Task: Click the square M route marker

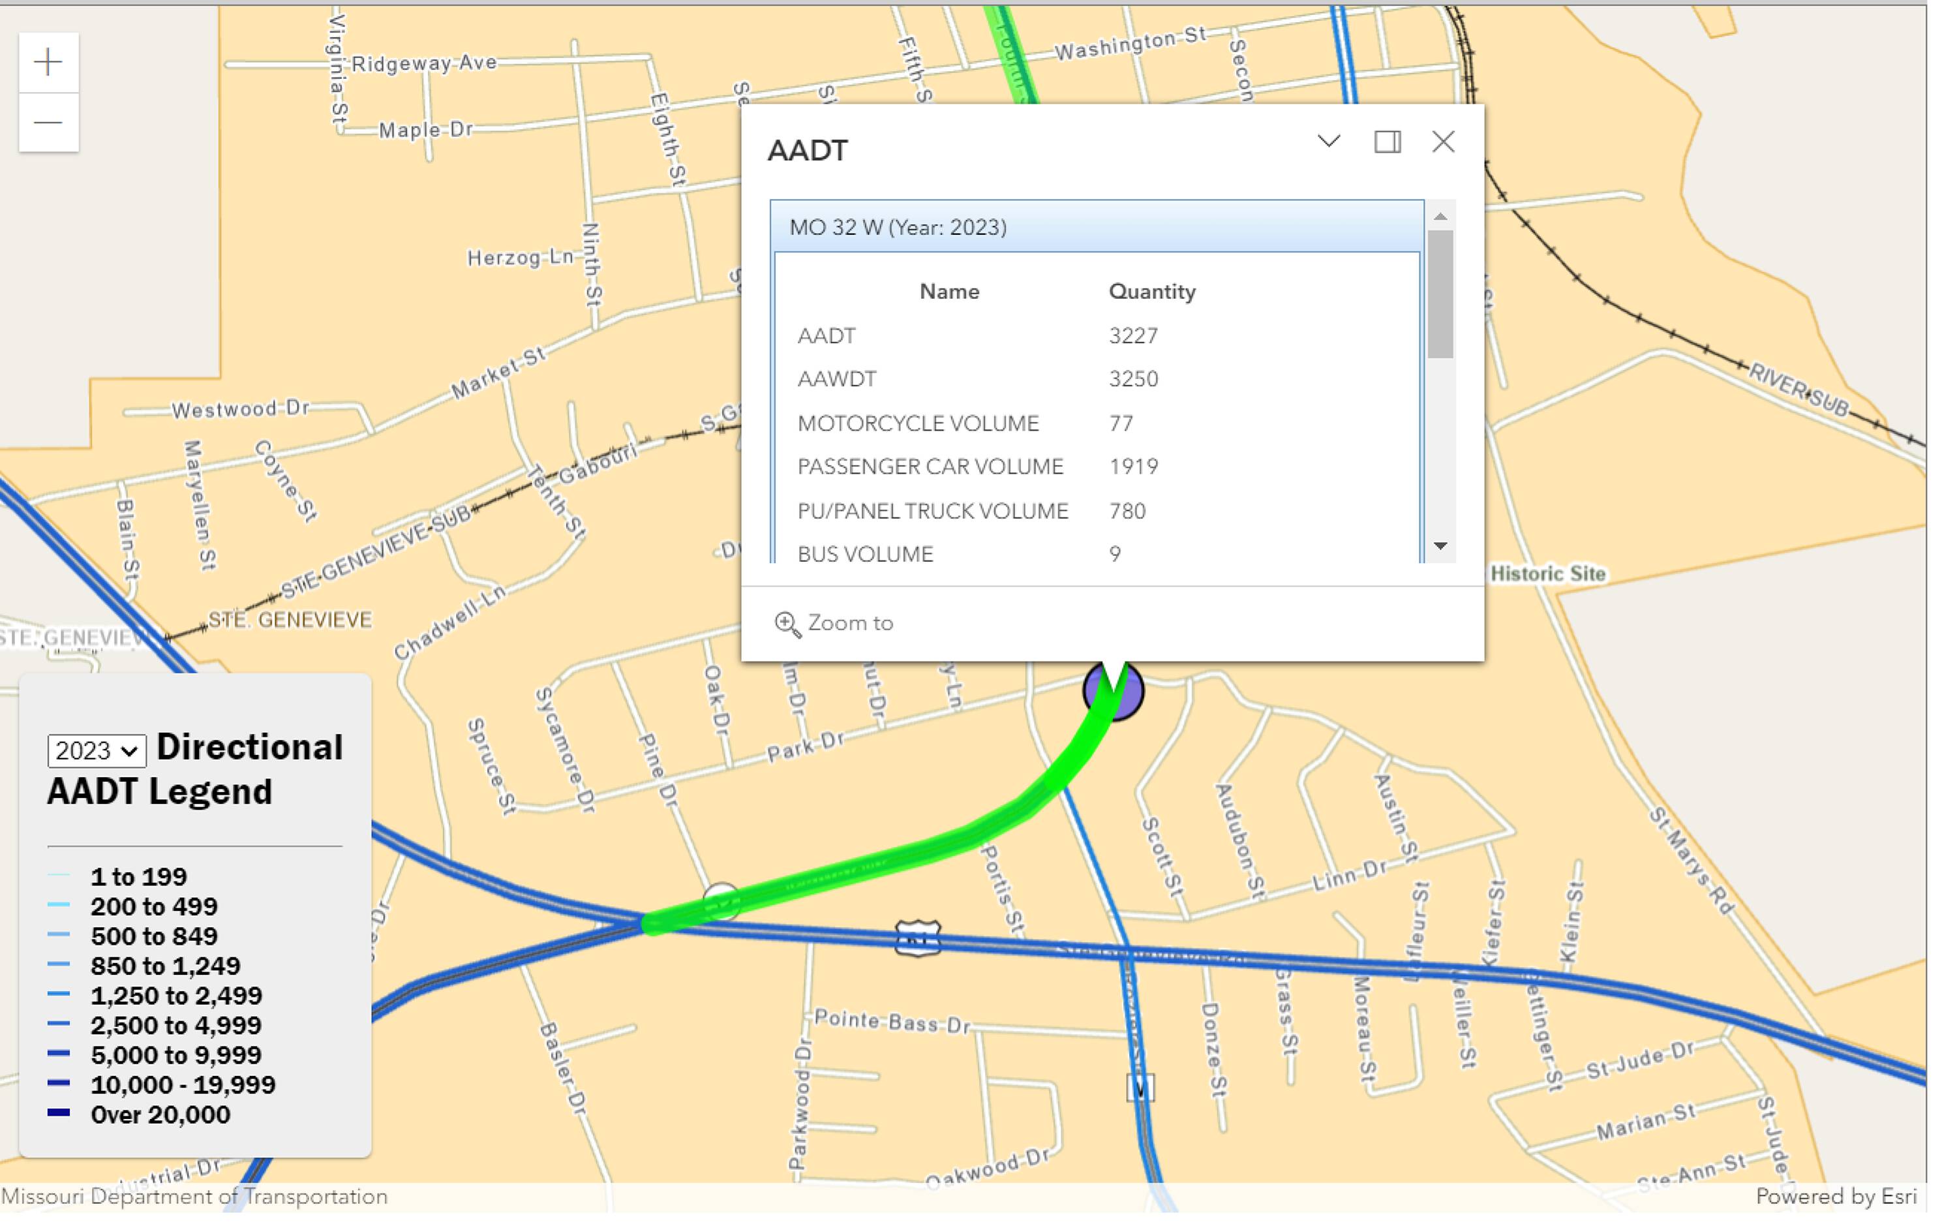Action: coord(1140,1087)
